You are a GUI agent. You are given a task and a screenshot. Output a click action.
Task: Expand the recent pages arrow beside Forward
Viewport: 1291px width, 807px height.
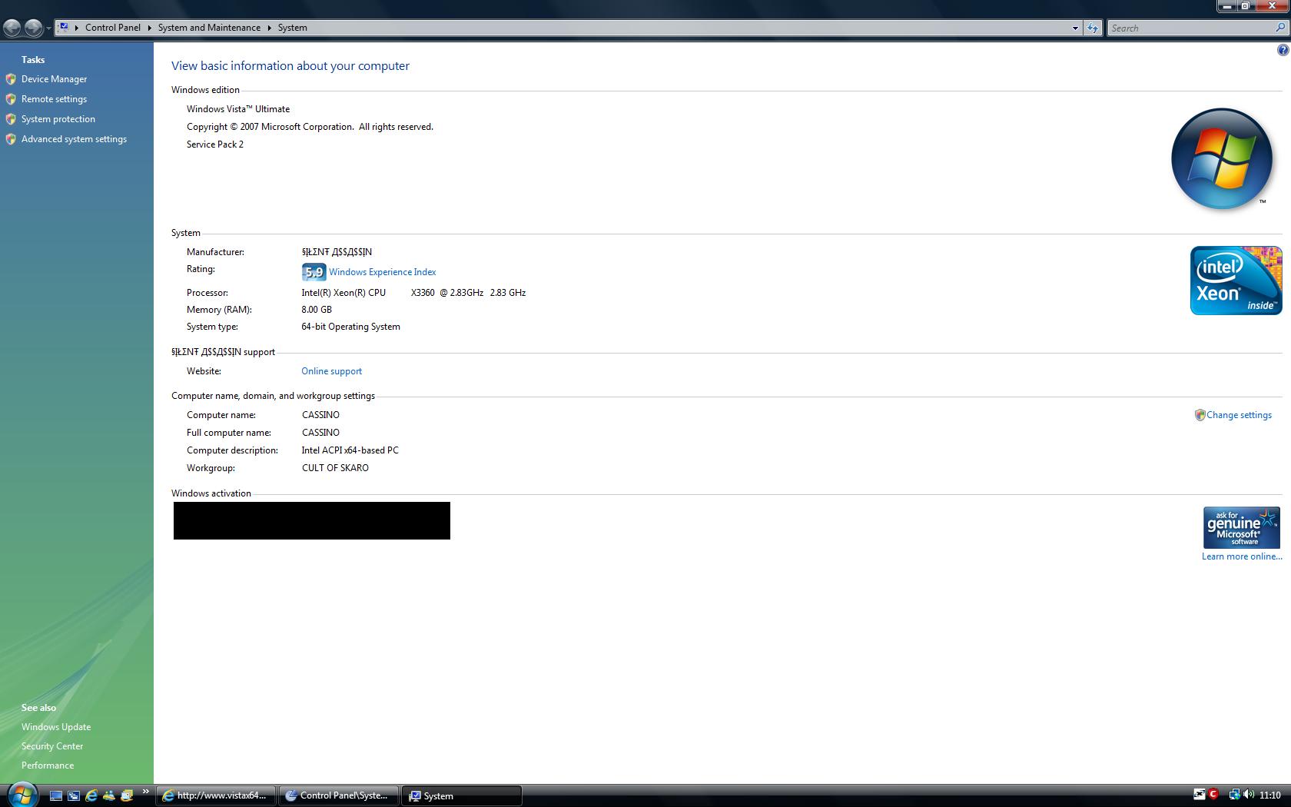[x=48, y=28]
